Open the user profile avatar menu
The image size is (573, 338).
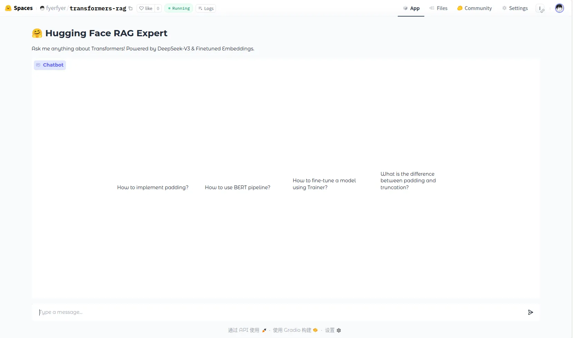pyautogui.click(x=559, y=8)
